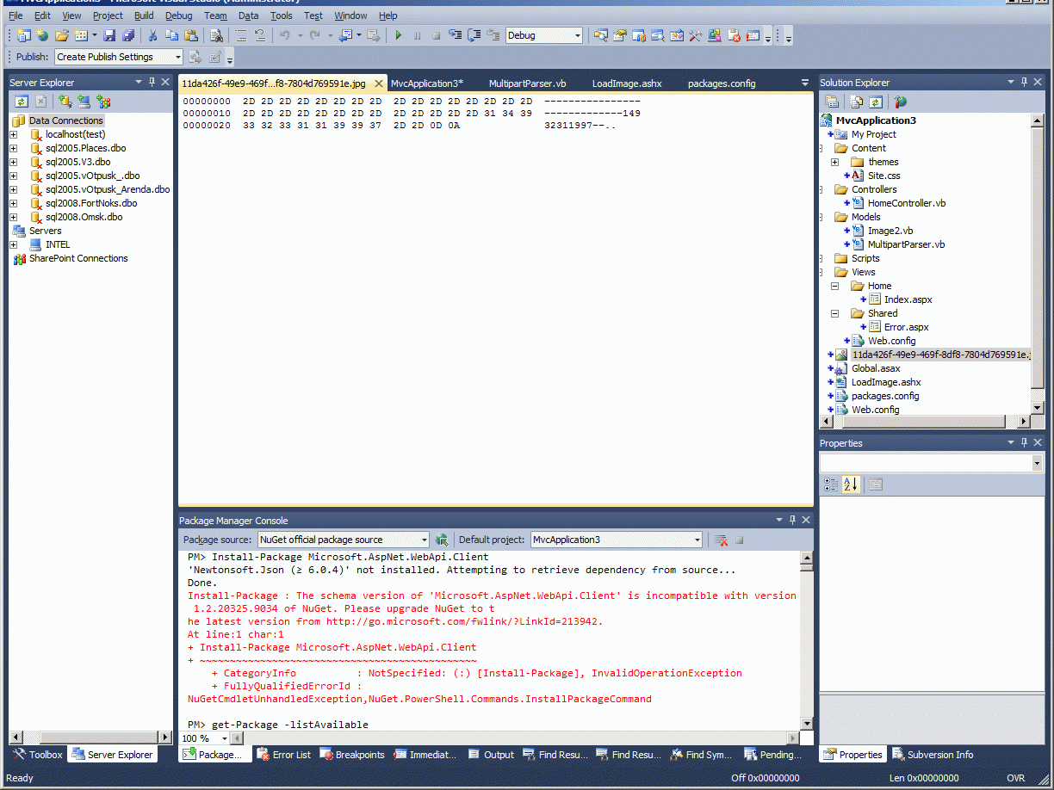Click the Cut scissors icon
This screenshot has height=790, width=1054.
[x=152, y=35]
